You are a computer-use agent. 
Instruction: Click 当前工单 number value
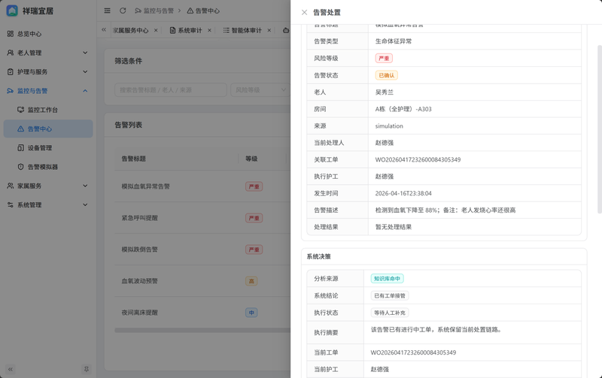pyautogui.click(x=413, y=352)
